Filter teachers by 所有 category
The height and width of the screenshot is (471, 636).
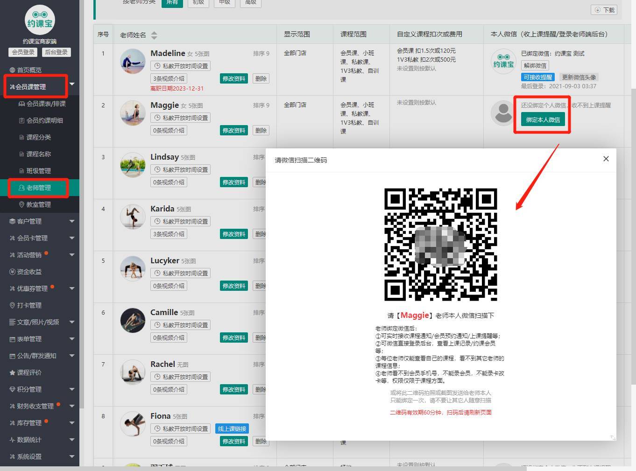coord(172,2)
